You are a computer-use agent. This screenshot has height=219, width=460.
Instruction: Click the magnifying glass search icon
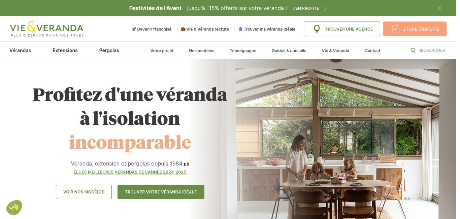point(413,50)
